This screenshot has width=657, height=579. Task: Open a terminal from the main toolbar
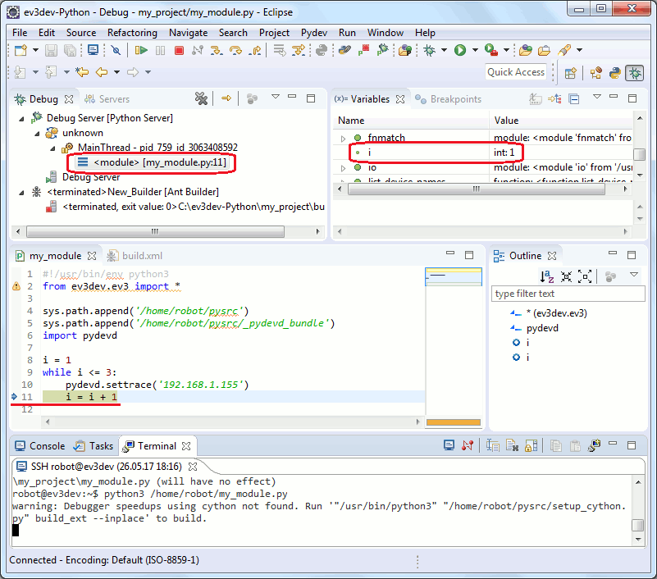point(93,50)
